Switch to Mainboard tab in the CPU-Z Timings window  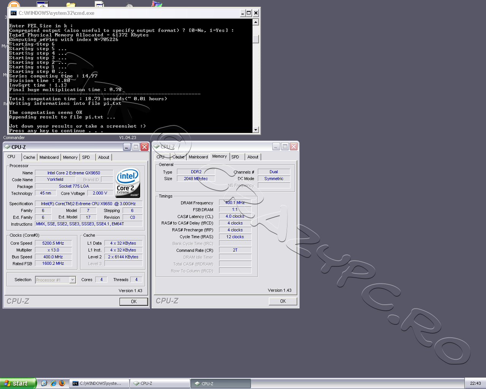click(x=198, y=157)
